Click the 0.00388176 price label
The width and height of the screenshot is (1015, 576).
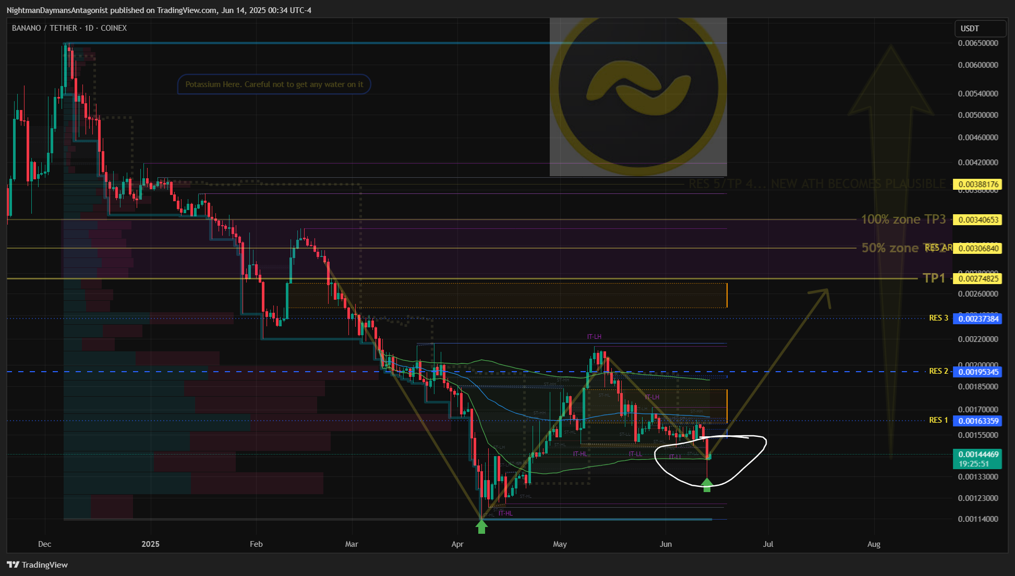[978, 184]
